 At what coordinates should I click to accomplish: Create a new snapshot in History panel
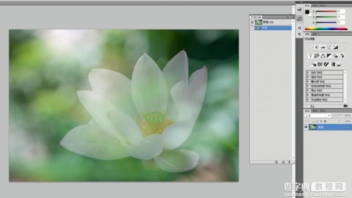pyautogui.click(x=283, y=162)
